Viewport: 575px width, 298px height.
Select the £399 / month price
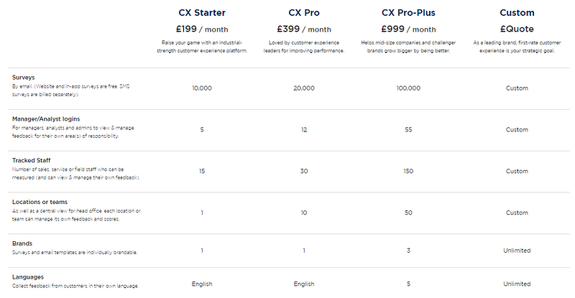pyautogui.click(x=304, y=29)
